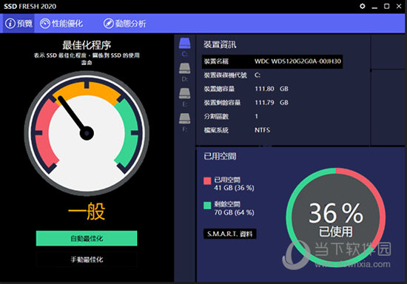Click the NTFS file system value
407x284 pixels.
pyautogui.click(x=262, y=130)
